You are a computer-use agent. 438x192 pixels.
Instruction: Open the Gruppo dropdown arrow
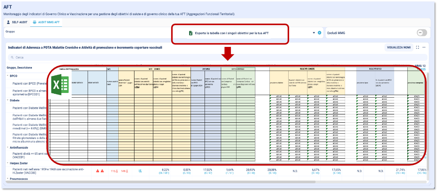click(x=314, y=33)
